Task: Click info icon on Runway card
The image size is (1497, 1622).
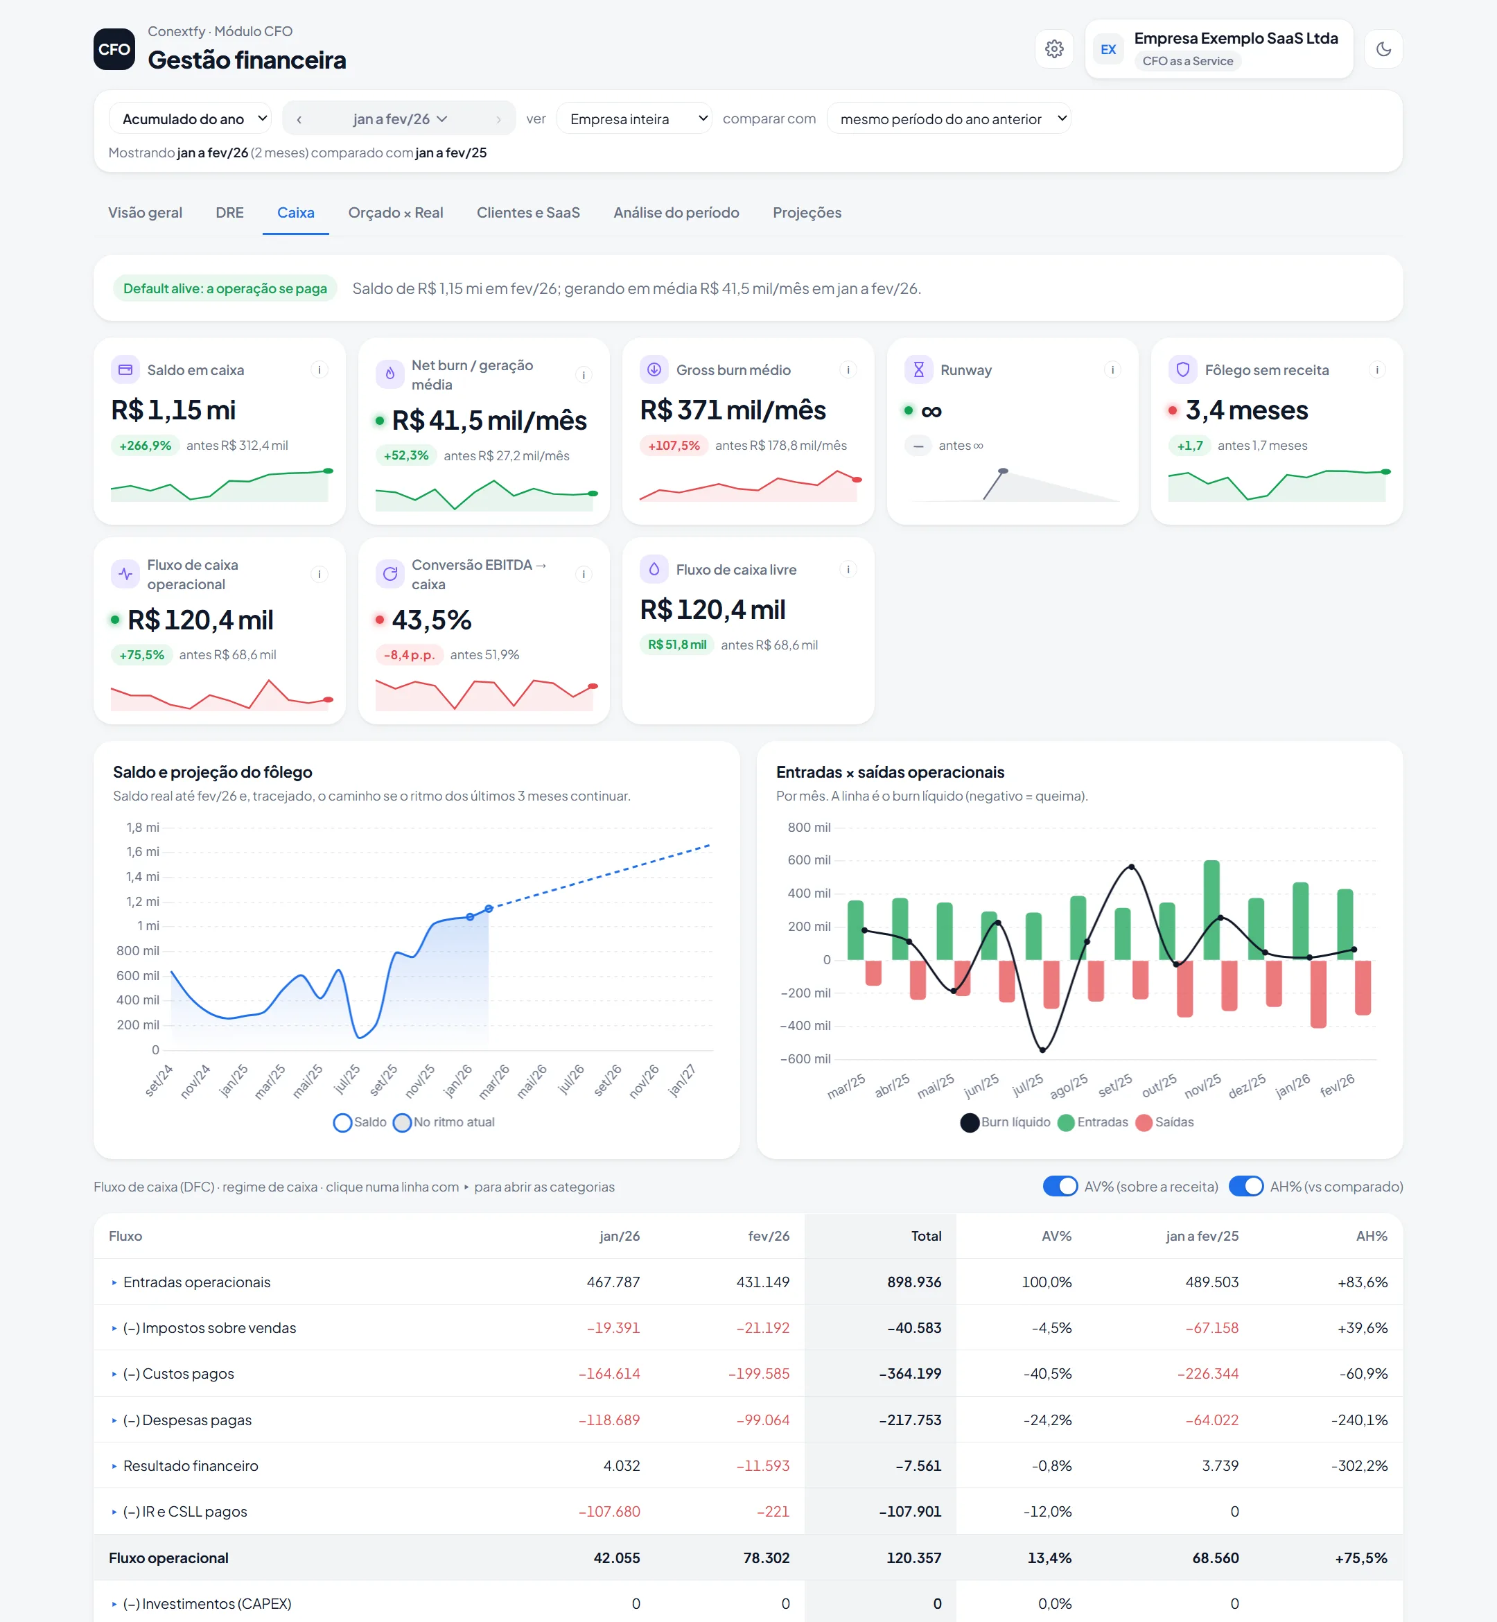Action: pyautogui.click(x=1112, y=369)
